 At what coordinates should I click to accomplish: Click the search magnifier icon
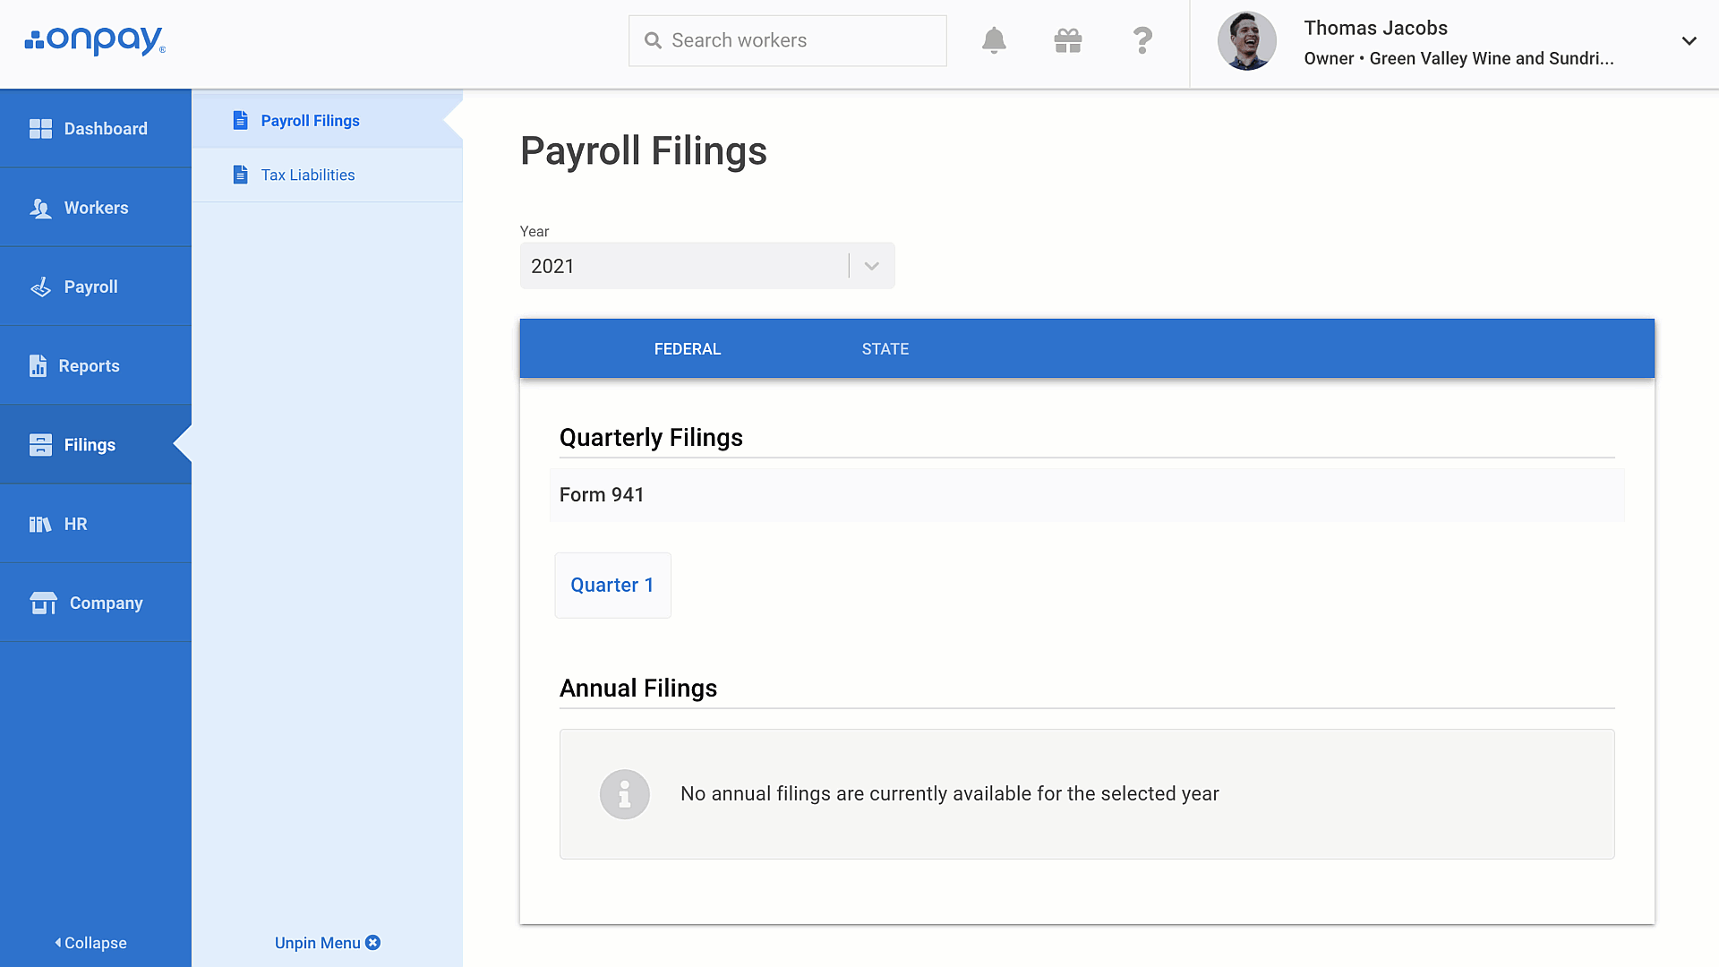pos(654,40)
